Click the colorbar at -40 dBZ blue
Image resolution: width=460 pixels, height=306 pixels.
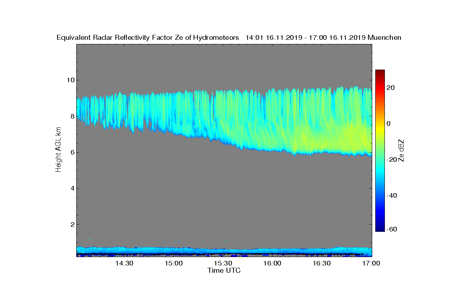[x=380, y=195]
